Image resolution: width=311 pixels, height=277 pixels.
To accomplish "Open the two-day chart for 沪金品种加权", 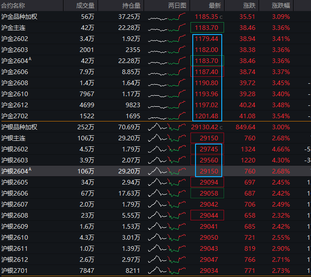I will point(167,17).
